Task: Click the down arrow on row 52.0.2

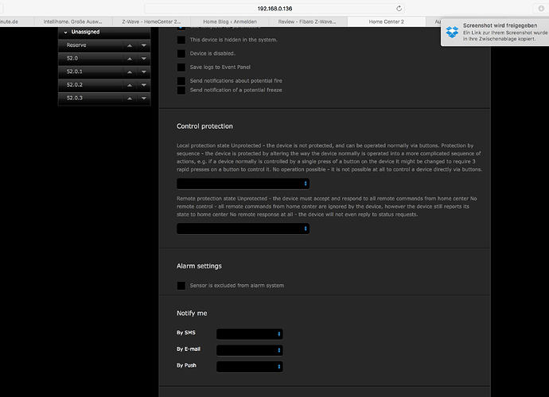Action: pos(143,85)
